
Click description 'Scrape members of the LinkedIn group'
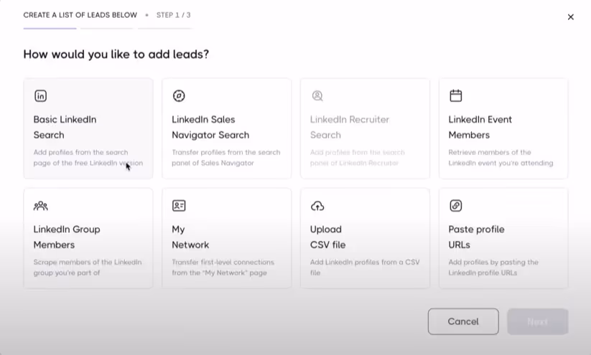[88, 268]
